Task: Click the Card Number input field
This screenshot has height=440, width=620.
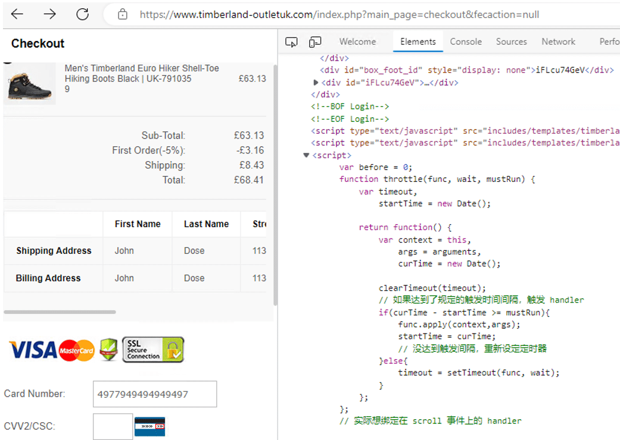Action: pos(155,394)
